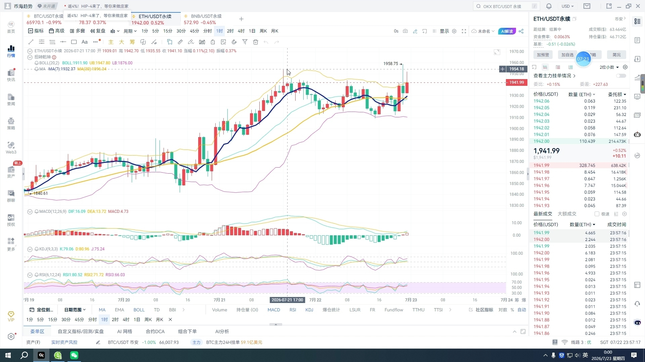Toggle the 查看主力挂单情况 switch
Viewport: 645px width, 362px height.
tap(621, 76)
